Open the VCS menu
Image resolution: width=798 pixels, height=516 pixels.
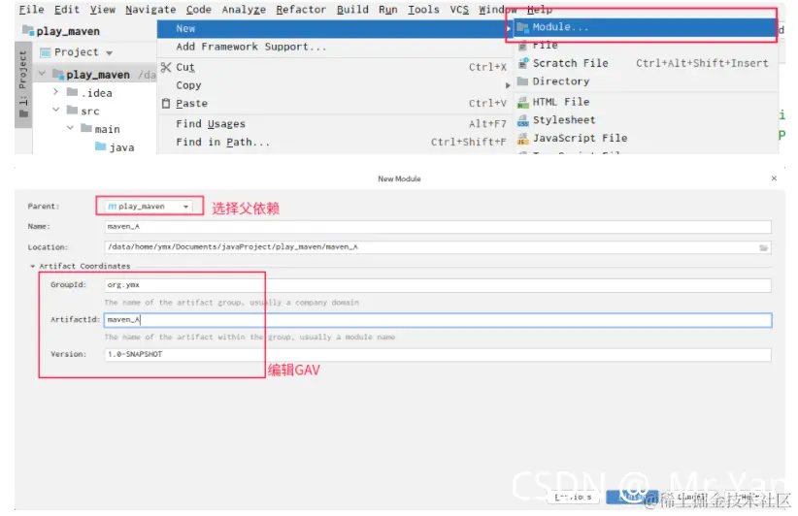coord(459,9)
